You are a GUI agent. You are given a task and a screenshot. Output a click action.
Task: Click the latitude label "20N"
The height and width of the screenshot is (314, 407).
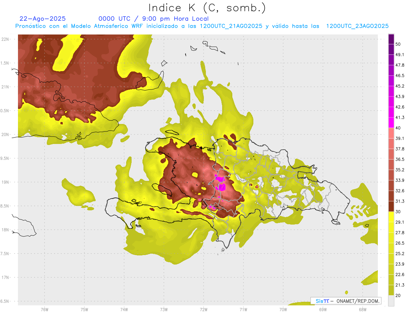click(x=5, y=134)
